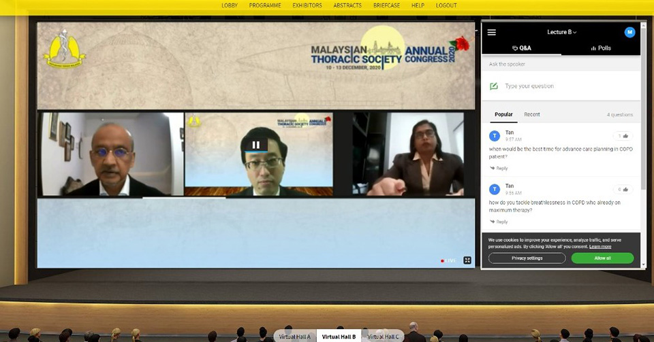This screenshot has width=654, height=342.
Task: Click Tan's avatar on 9:57 AM question
Action: 495,135
